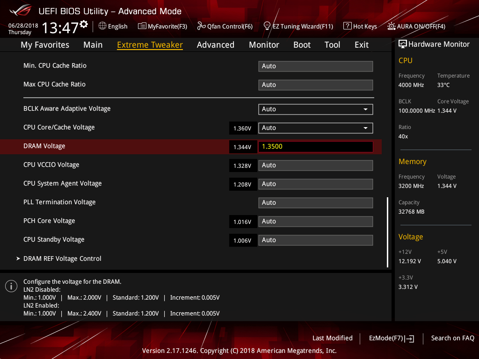
Task: Click the 40x CPU ratio value
Action: 403,136
